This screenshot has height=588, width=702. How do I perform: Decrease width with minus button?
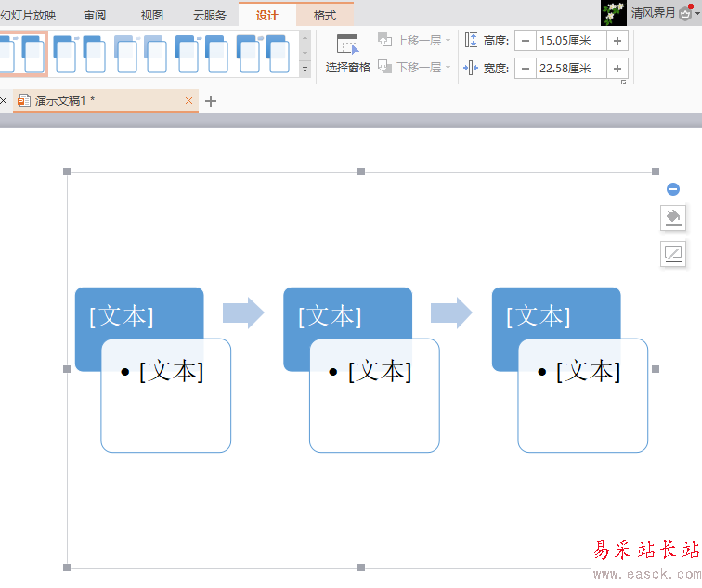pyautogui.click(x=526, y=69)
